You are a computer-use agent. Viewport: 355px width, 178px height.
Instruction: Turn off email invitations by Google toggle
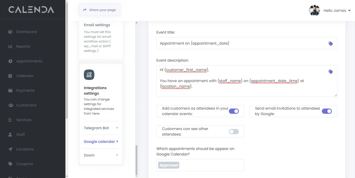pyautogui.click(x=327, y=111)
